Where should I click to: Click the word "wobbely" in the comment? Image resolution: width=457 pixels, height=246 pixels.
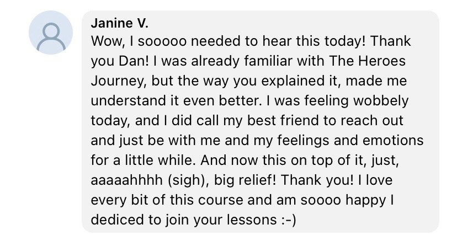381,101
